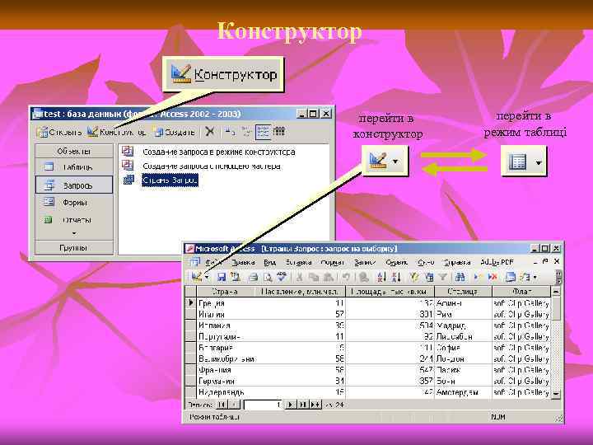Open dropdown arrow next to New Object icon
Image resolution: width=593 pixels, height=445 pixels.
click(x=535, y=278)
